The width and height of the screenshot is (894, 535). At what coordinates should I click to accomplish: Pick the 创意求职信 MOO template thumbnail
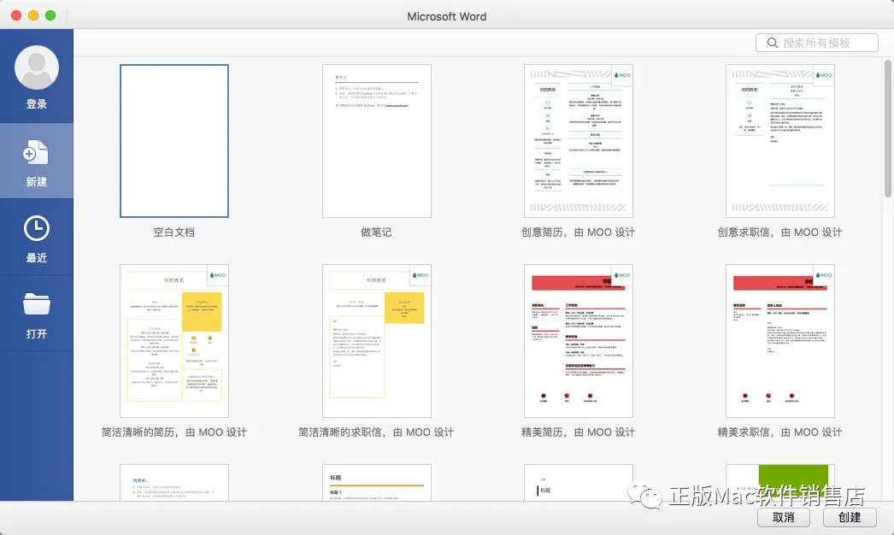(780, 141)
